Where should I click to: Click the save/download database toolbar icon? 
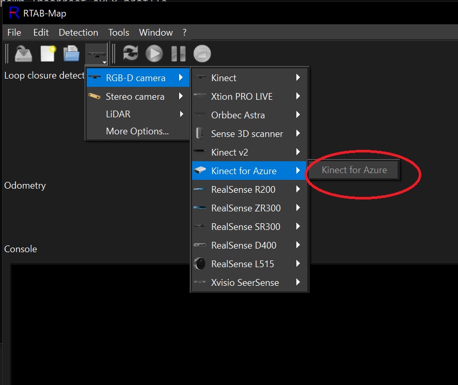coord(23,54)
